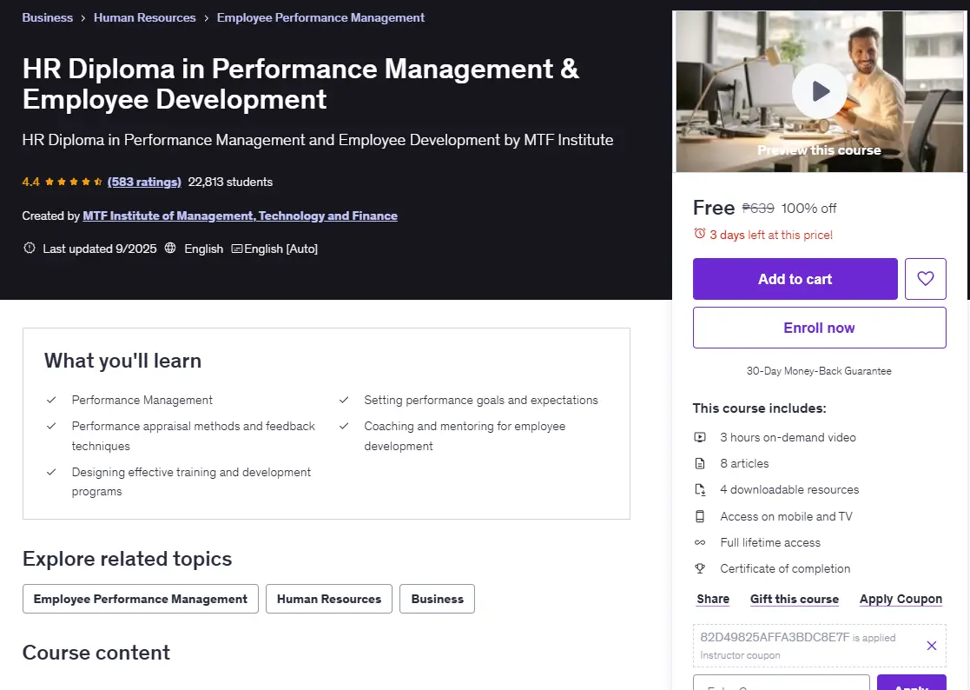Click the infinity icon beside Full lifetime access
This screenshot has width=970, height=690.
(x=700, y=543)
